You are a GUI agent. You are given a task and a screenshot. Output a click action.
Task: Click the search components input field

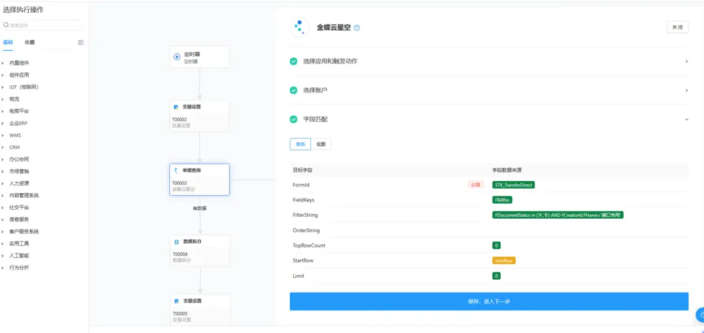43,25
